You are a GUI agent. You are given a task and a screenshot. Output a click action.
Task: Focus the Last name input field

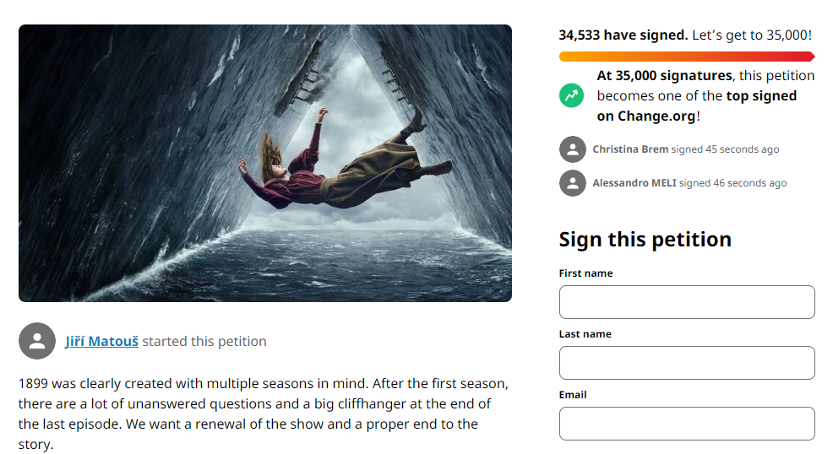click(x=687, y=363)
